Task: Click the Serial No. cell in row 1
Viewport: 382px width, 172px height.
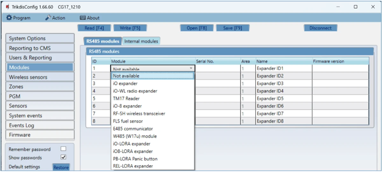Action: 217,68
